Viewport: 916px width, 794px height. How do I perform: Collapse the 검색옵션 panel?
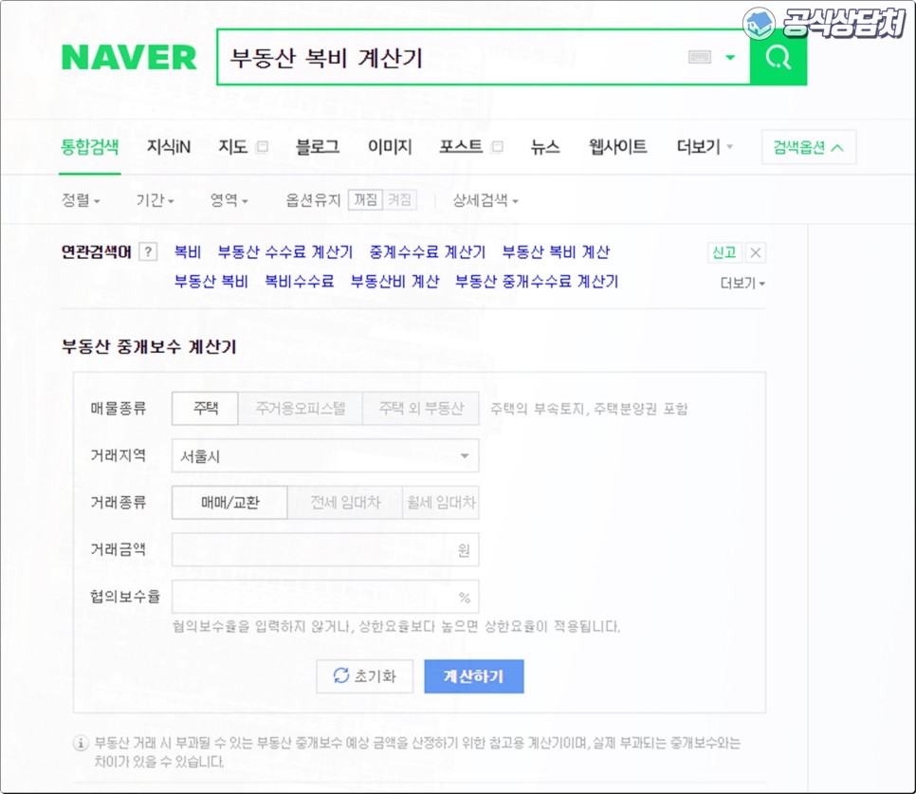pos(809,147)
